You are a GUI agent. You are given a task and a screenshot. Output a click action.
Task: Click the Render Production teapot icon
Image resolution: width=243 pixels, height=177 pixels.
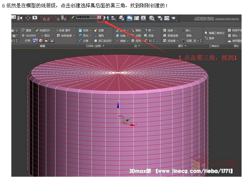click(174, 18)
